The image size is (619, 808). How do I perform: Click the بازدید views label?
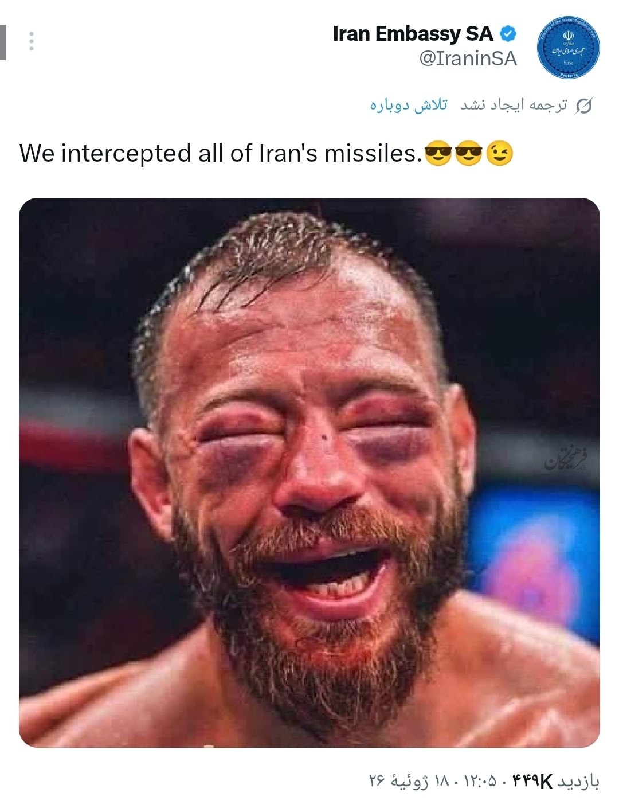click(578, 781)
